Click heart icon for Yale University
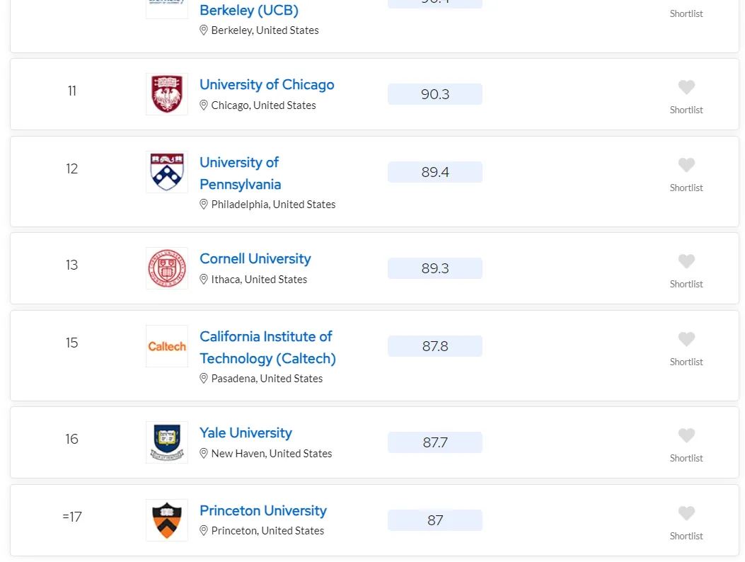Screen dimensions: 745x562 tap(686, 435)
